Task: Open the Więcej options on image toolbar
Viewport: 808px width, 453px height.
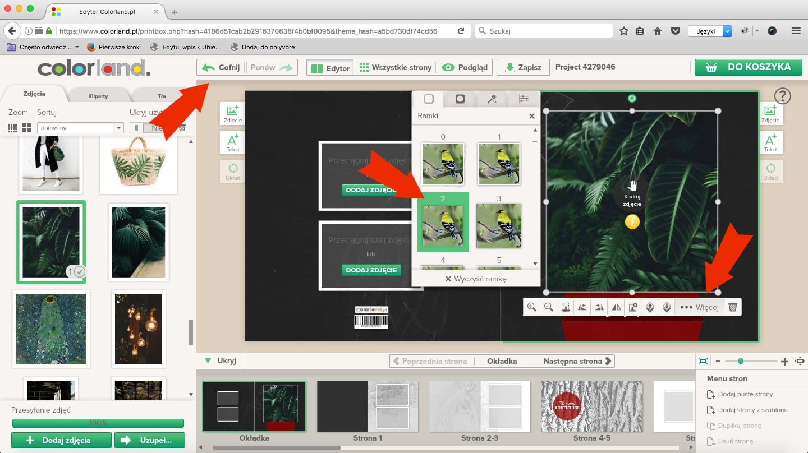Action: click(699, 307)
